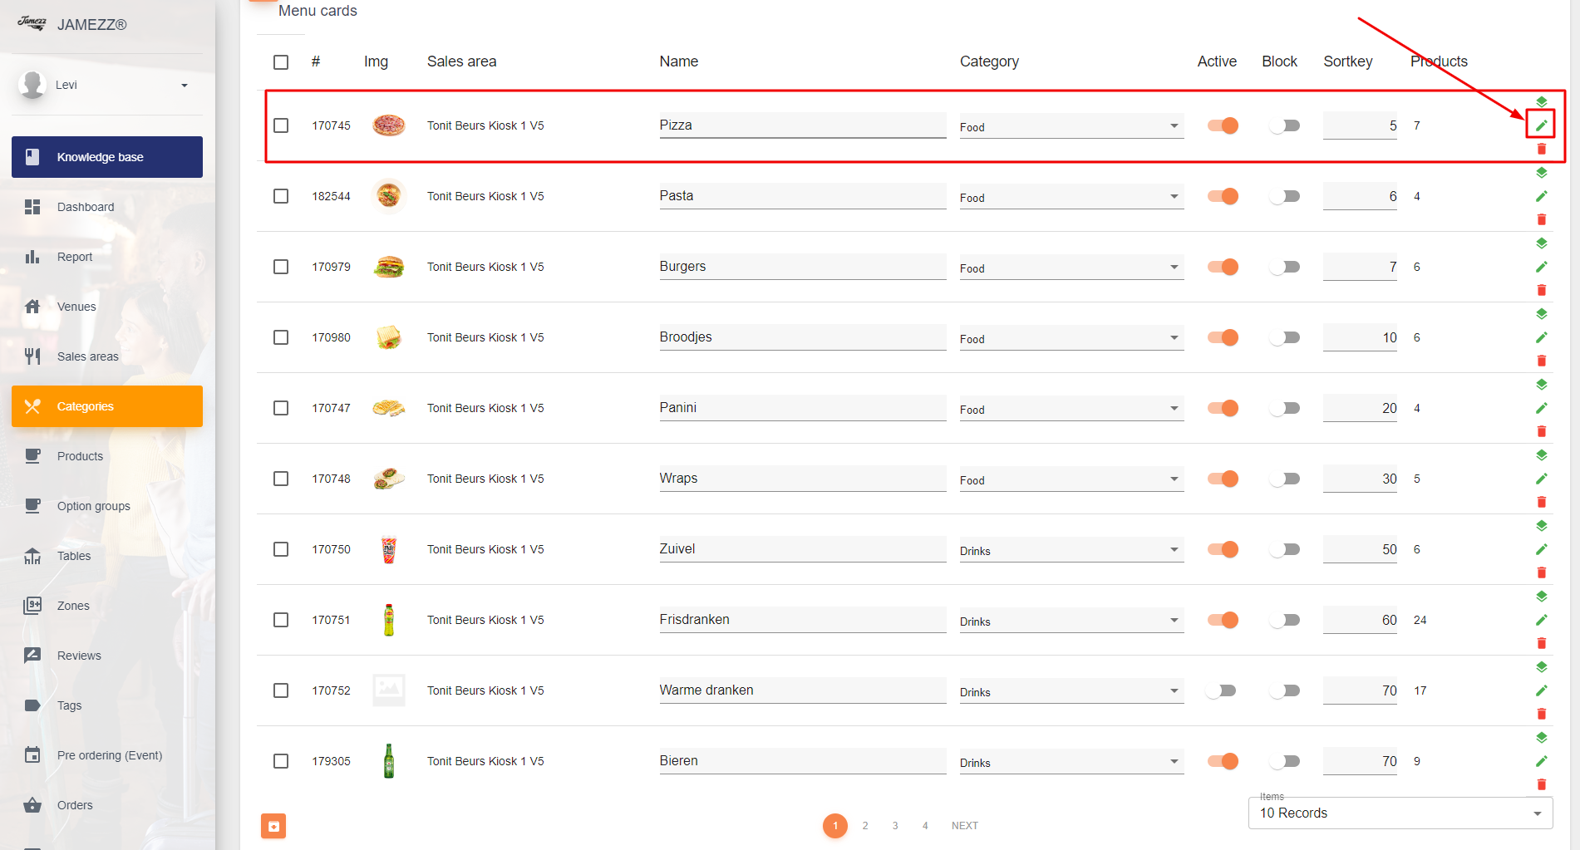This screenshot has height=850, width=1580.
Task: Remove Broodjes using its trash icon
Action: click(x=1541, y=361)
